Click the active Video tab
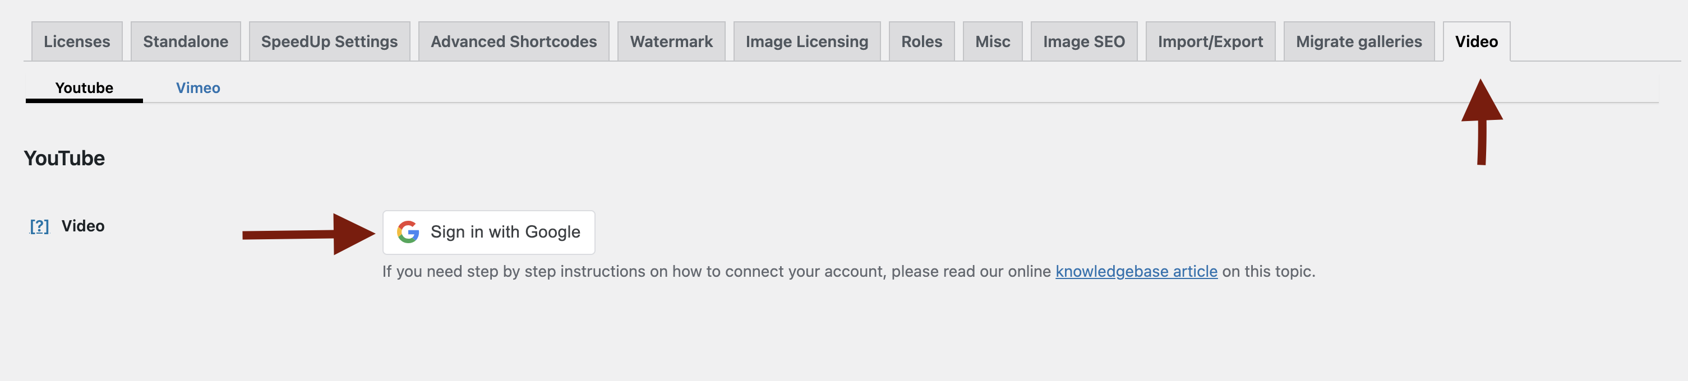Image resolution: width=1688 pixels, height=381 pixels. 1475,41
